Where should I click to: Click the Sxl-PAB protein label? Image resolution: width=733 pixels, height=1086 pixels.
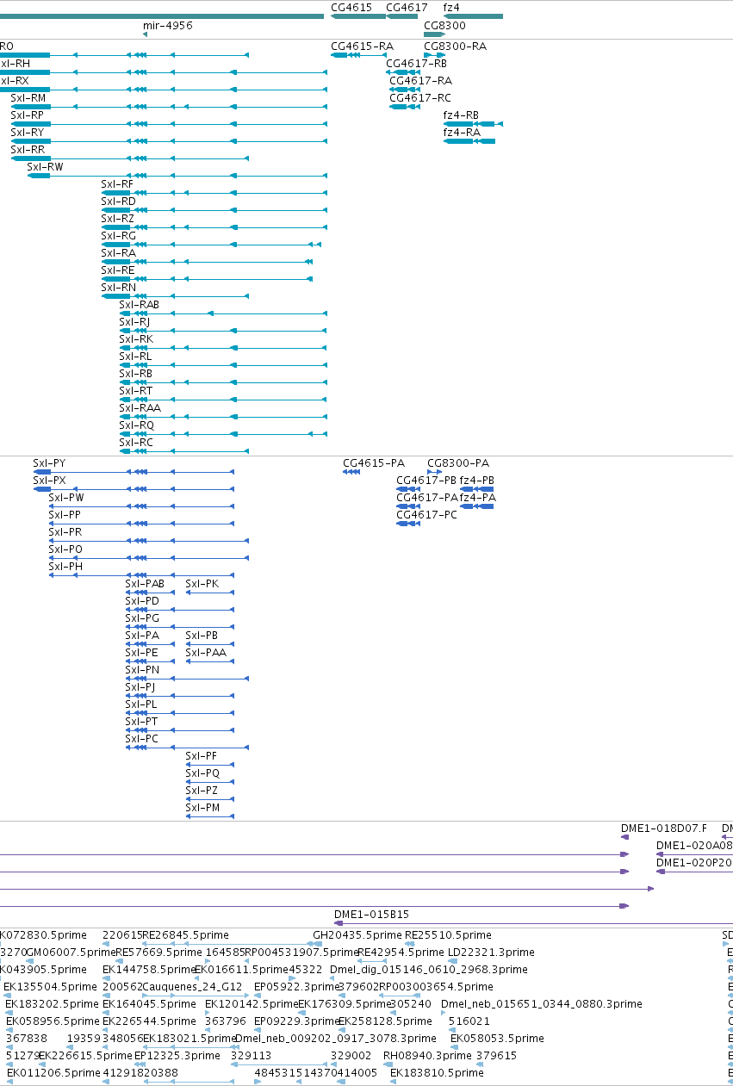coord(145,584)
